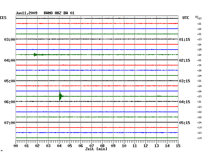This screenshot has width=203, height=154.
Task: Click the 08 minute axis label
Action: 102,146
